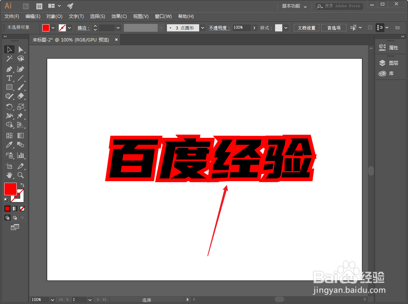Select the Selection tool (black arrow)

[x=9, y=49]
